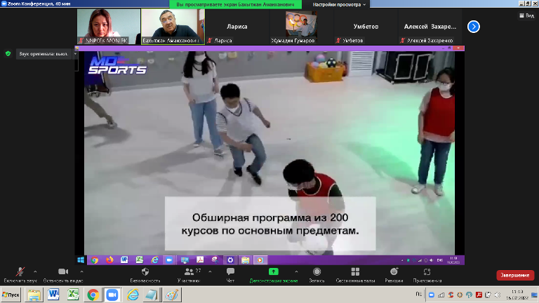Viewport: 539px width, 303px height.
Task: Click the PDF reader icon in shared taskbar
Action: (200, 260)
